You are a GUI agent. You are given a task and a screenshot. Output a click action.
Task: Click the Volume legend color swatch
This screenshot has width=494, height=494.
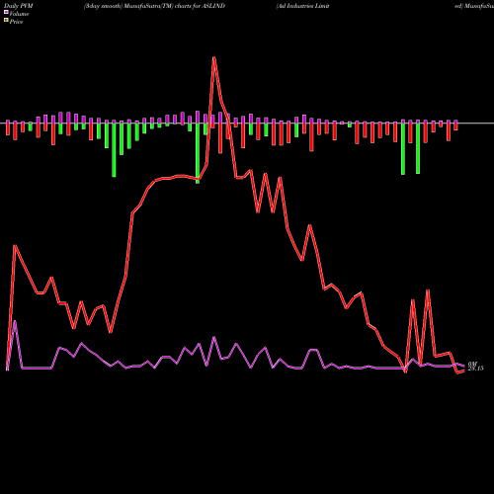tap(6, 12)
